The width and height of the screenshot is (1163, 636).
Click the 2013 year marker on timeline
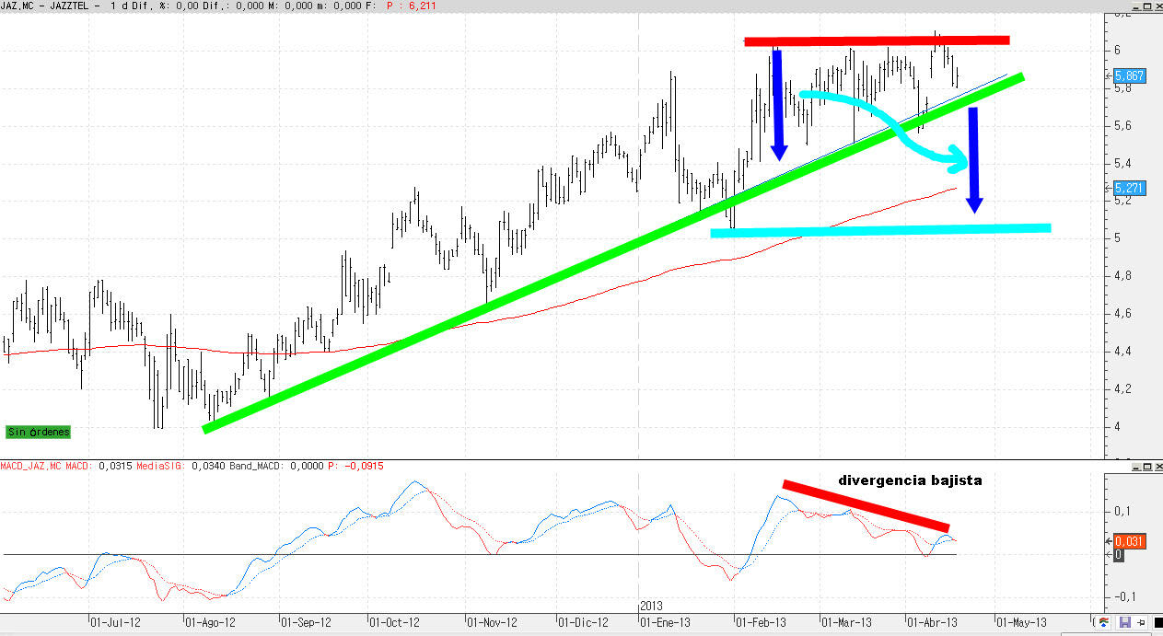click(651, 606)
